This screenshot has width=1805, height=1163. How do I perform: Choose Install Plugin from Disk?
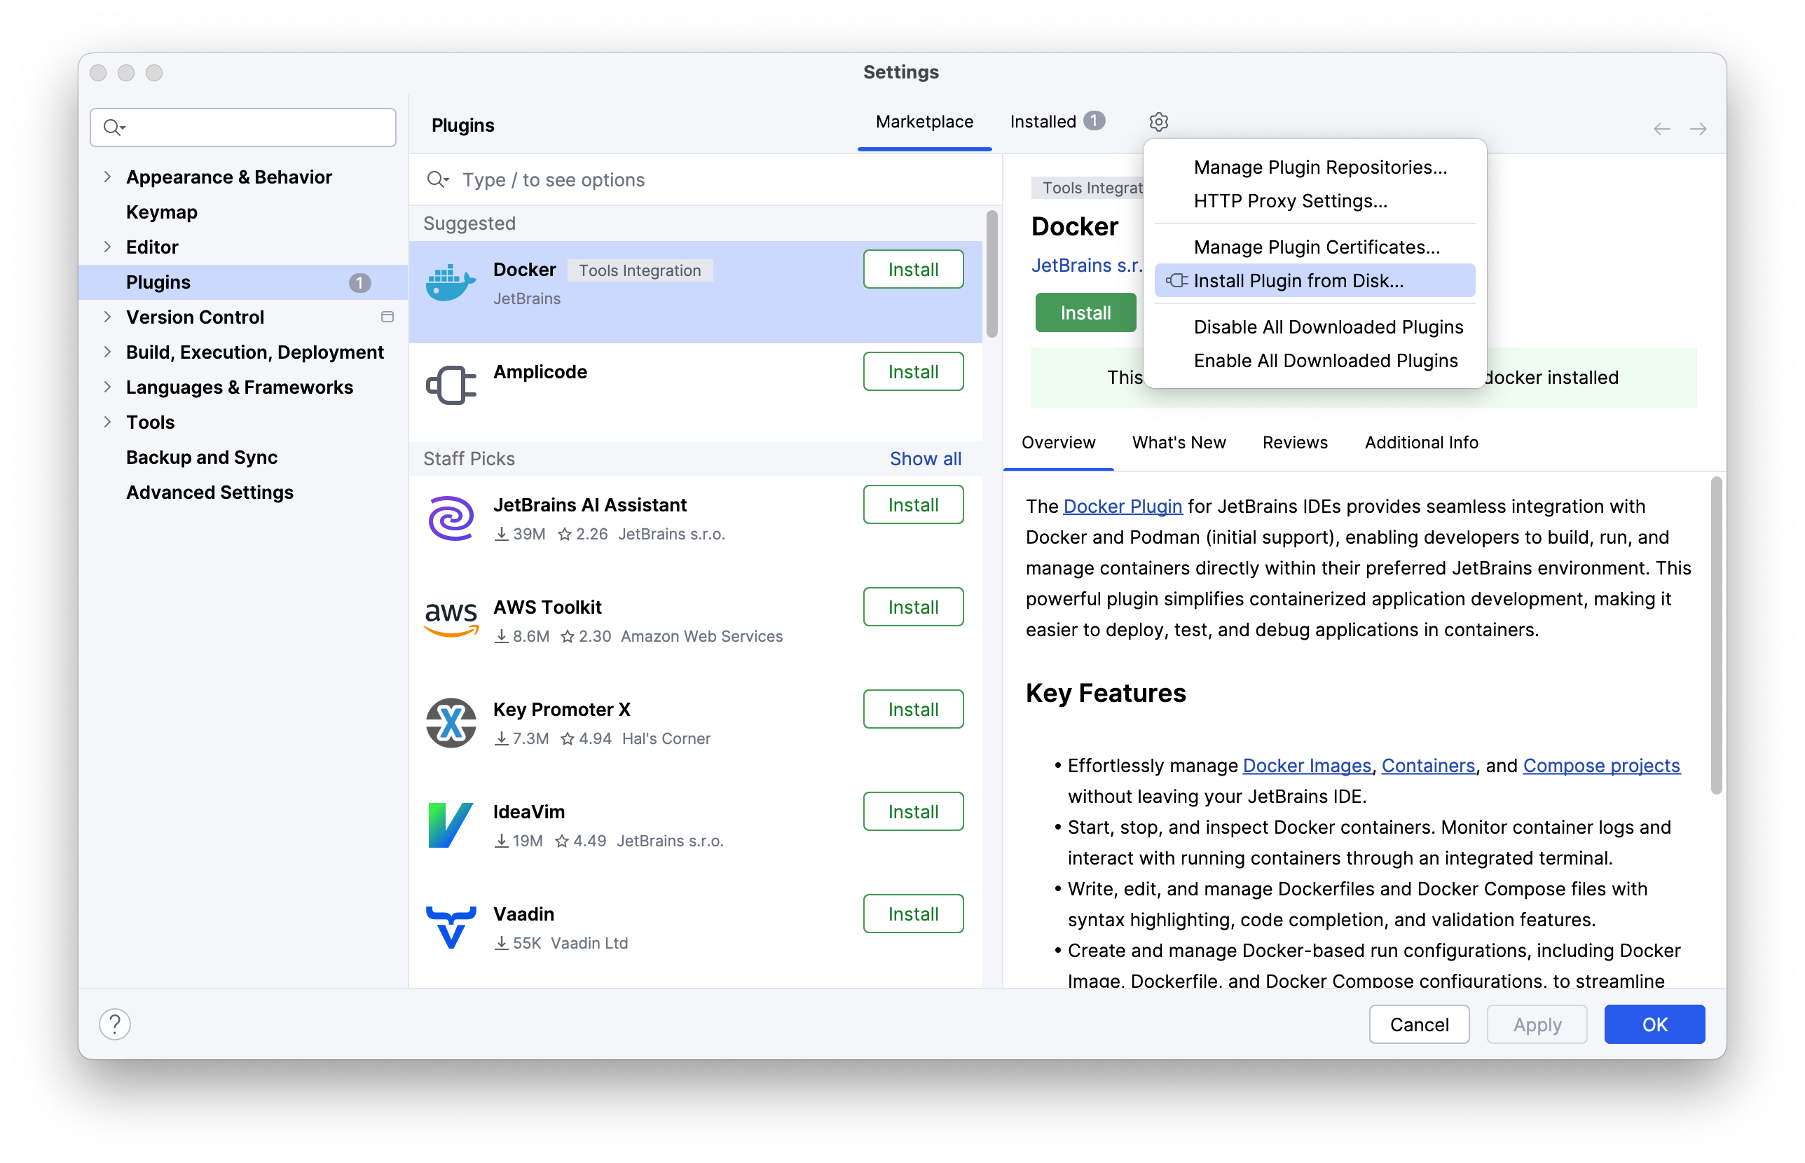click(1314, 281)
